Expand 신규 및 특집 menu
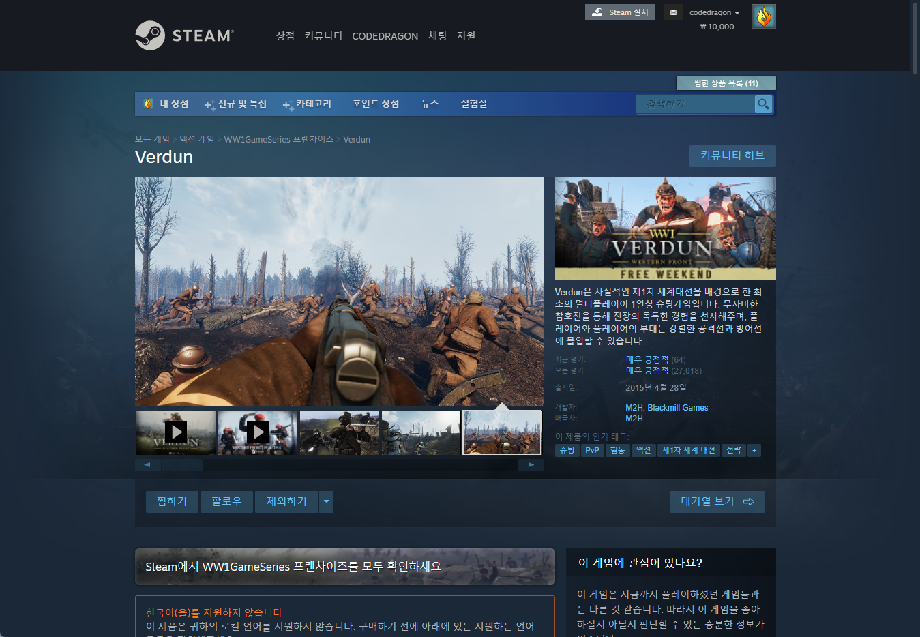 click(236, 104)
